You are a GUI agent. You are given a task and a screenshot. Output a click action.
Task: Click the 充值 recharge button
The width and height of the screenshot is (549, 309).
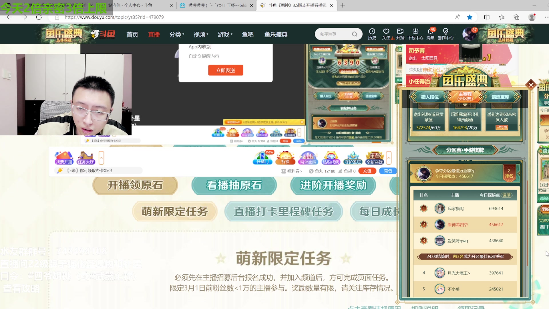[367, 171]
